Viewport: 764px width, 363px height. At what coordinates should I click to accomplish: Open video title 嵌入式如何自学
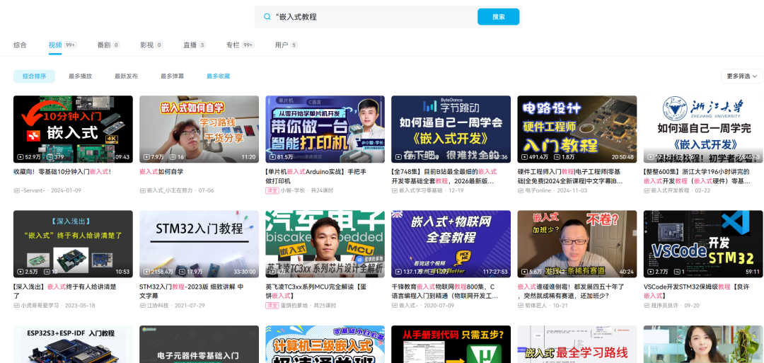161,171
